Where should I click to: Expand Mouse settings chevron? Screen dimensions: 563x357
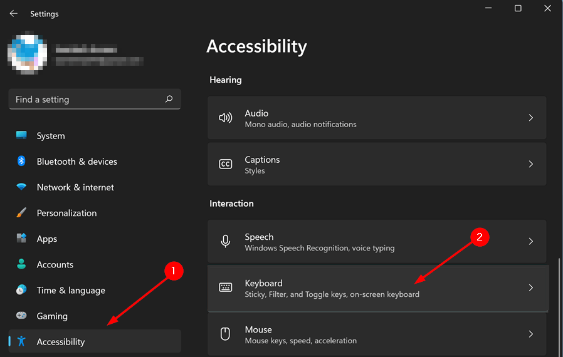tap(530, 334)
